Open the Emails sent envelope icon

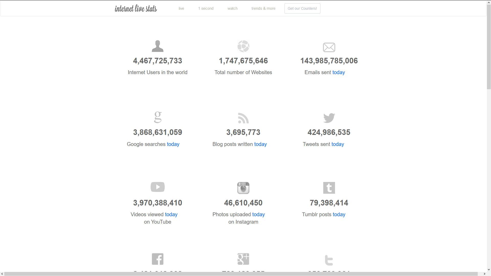(x=329, y=47)
